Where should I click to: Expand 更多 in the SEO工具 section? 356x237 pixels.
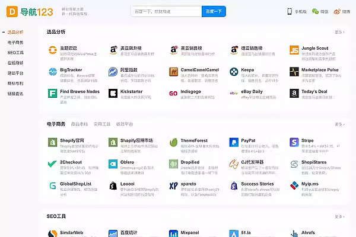pos(339,217)
